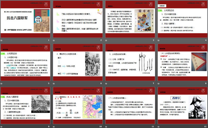The width and height of the screenshot is (208, 128).
Task: Click animation star icon under slide 9
Action: click(x=1, y=127)
